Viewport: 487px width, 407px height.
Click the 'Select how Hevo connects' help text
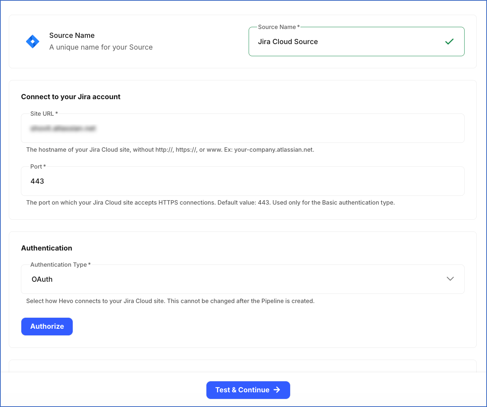tap(170, 301)
